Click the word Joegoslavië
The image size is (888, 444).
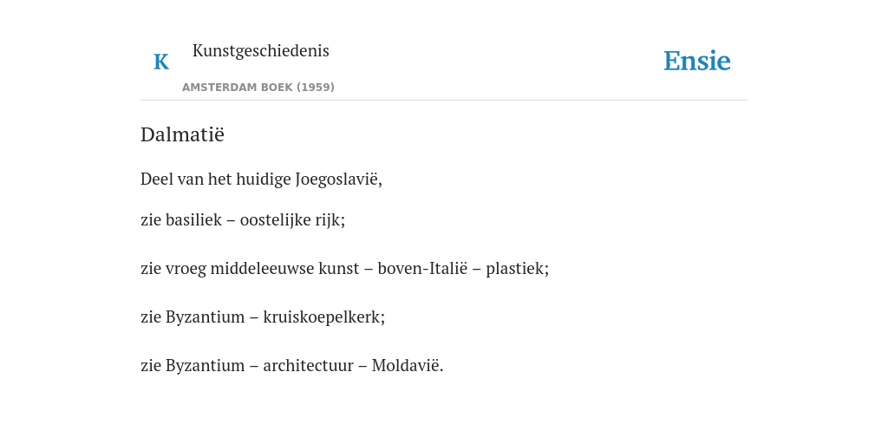pyautogui.click(x=337, y=180)
